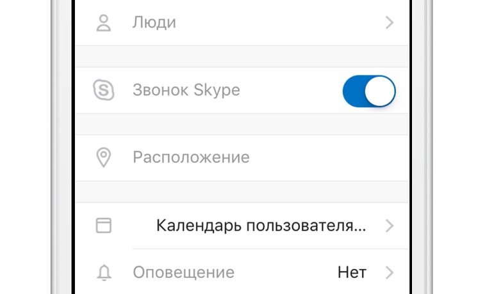Toggle the Звонок Skype switch
Viewport: 487px width, 294px height.
[x=369, y=91]
